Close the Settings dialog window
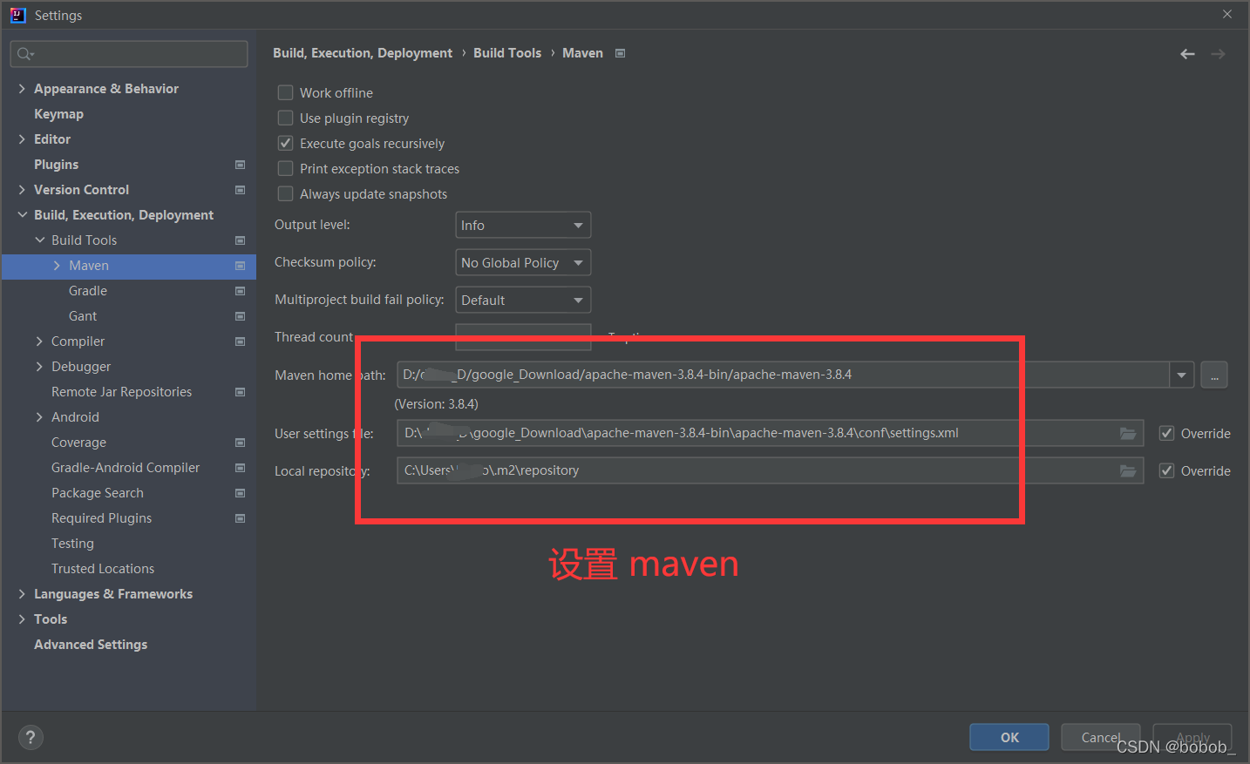The width and height of the screenshot is (1250, 764). (x=1227, y=15)
